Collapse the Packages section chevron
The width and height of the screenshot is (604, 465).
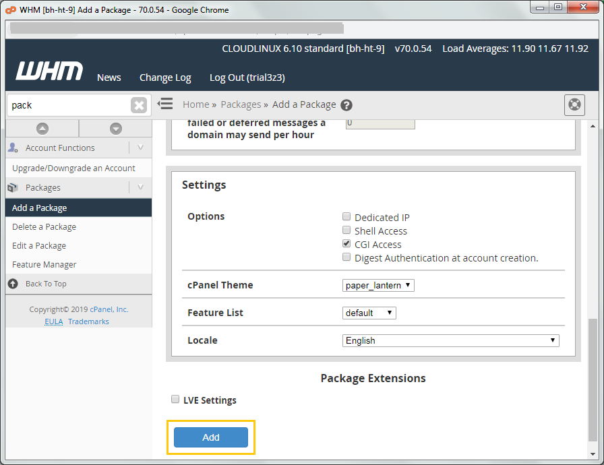click(x=140, y=187)
